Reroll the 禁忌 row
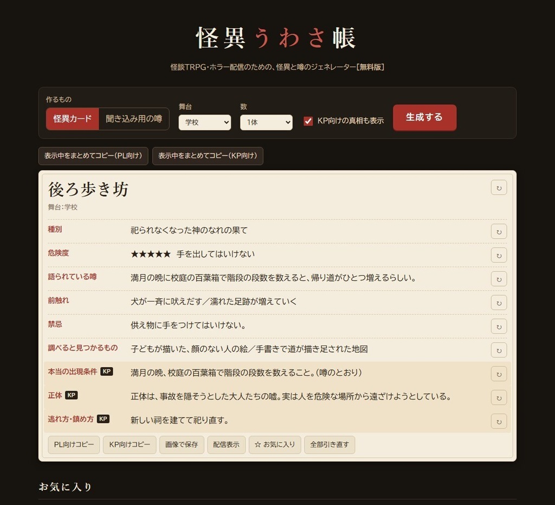 point(499,327)
